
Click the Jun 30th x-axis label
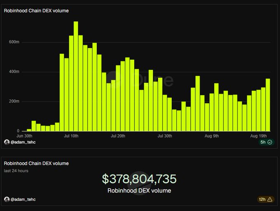pyautogui.click(x=24, y=136)
